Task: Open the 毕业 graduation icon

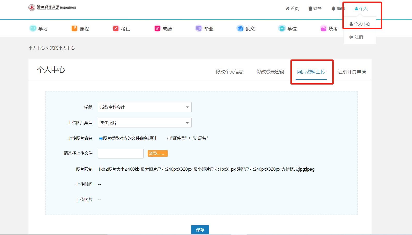Action: (x=199, y=28)
